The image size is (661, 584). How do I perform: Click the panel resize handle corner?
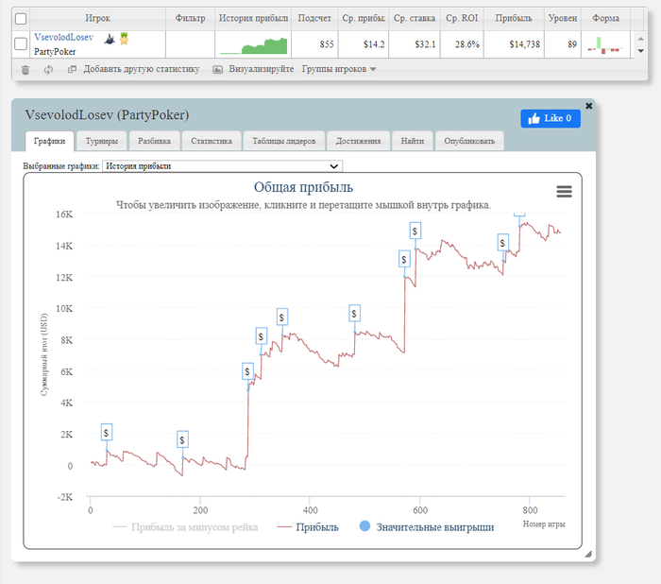[x=588, y=554]
